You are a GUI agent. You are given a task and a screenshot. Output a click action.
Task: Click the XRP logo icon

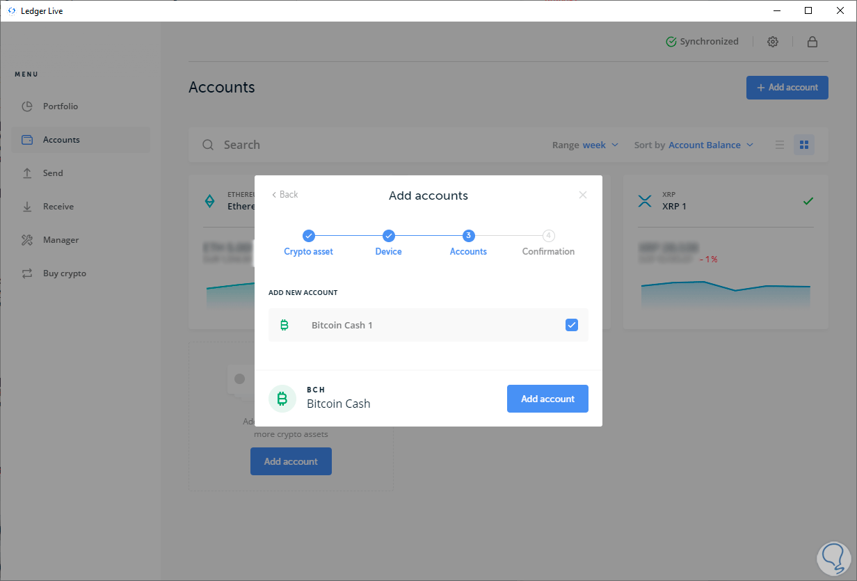[x=645, y=201]
